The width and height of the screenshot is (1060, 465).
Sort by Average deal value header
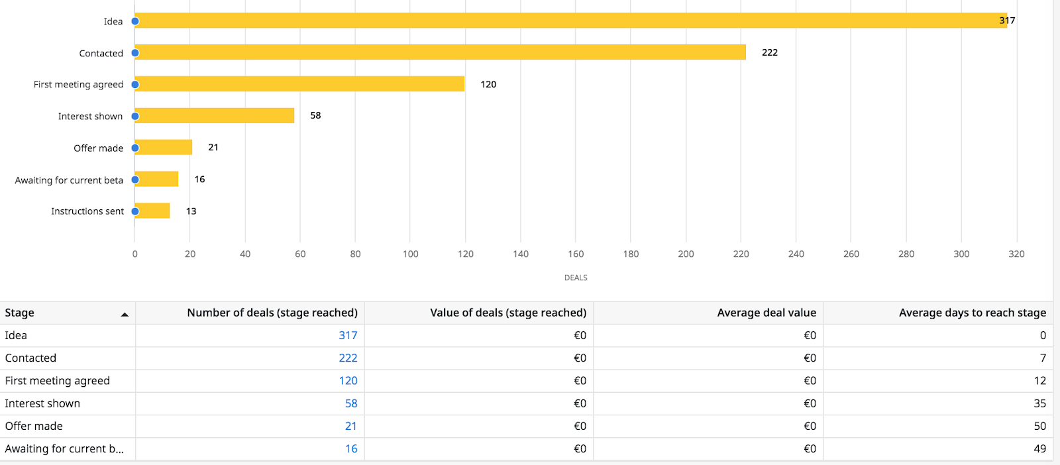pos(766,313)
